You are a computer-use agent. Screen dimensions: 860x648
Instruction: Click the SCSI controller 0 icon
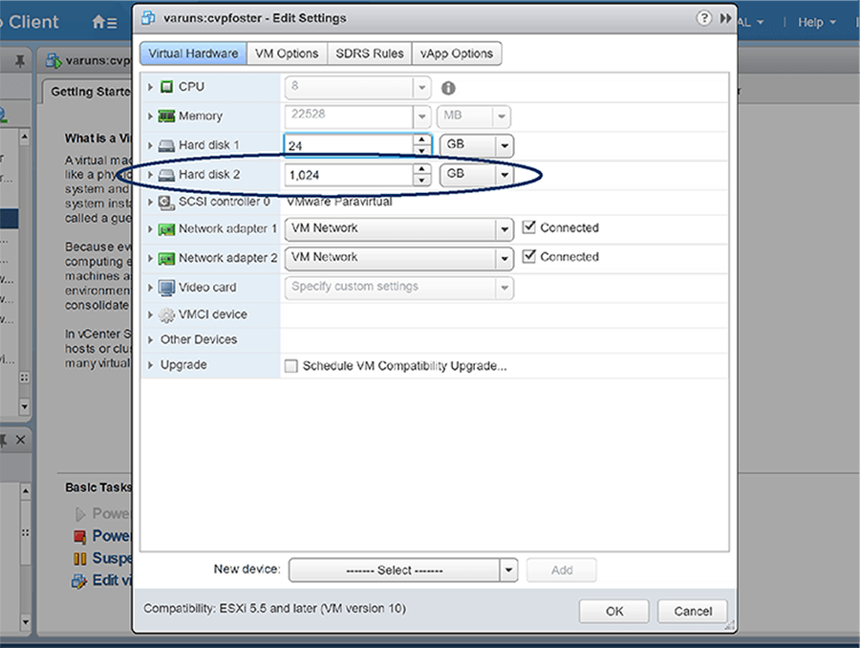166,203
